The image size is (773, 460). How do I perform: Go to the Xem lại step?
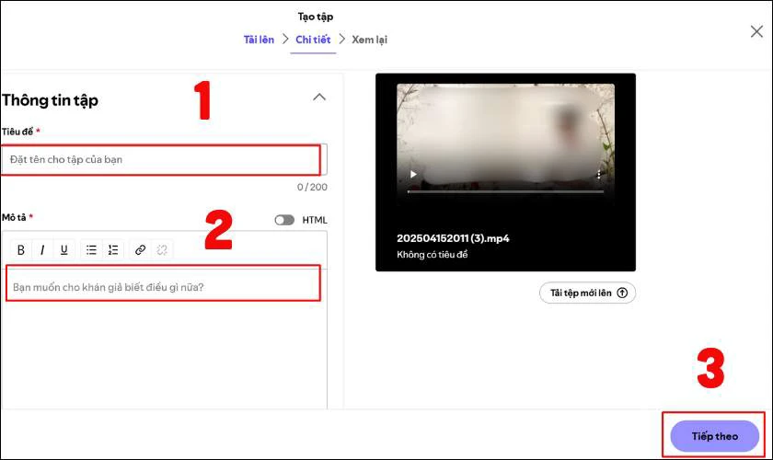tap(369, 40)
